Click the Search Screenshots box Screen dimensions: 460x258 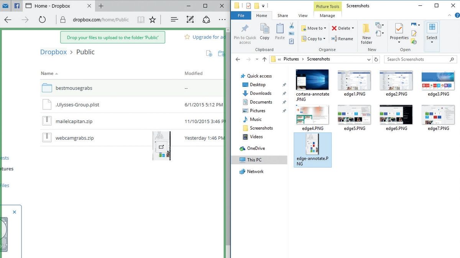418,59
